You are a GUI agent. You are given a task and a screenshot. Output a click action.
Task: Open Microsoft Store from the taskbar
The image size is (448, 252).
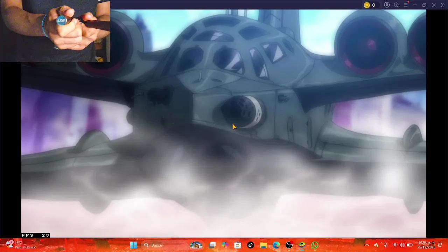point(238,245)
